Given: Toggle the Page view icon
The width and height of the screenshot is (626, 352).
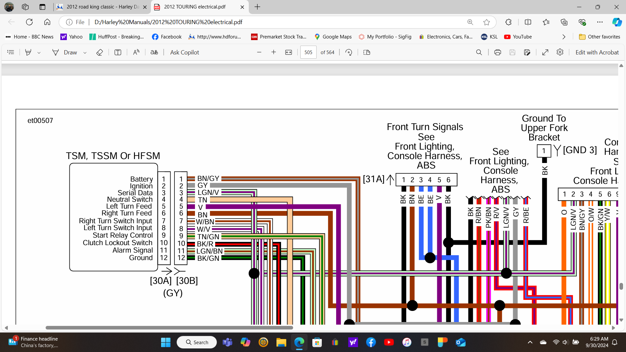Looking at the screenshot, I should pyautogui.click(x=367, y=52).
